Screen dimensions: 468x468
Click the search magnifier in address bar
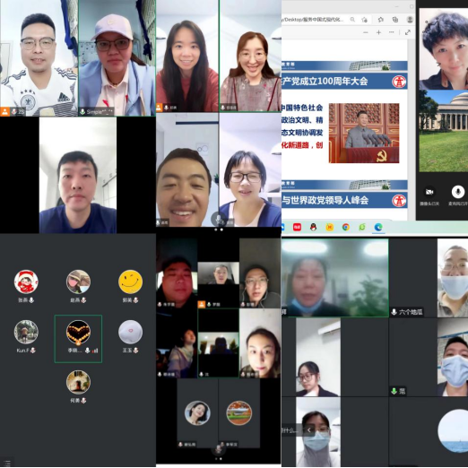click(x=352, y=20)
